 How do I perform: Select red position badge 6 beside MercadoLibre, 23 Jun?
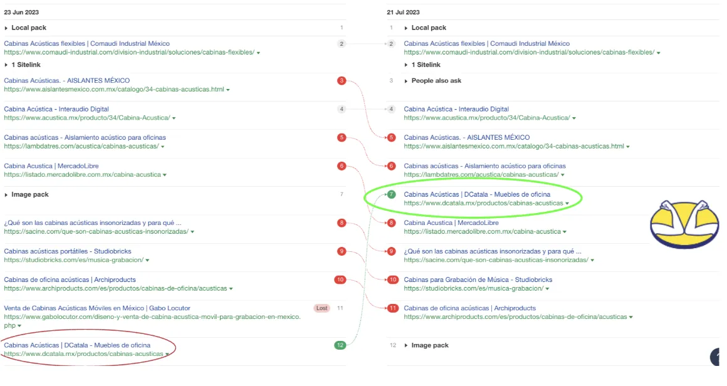pos(342,166)
